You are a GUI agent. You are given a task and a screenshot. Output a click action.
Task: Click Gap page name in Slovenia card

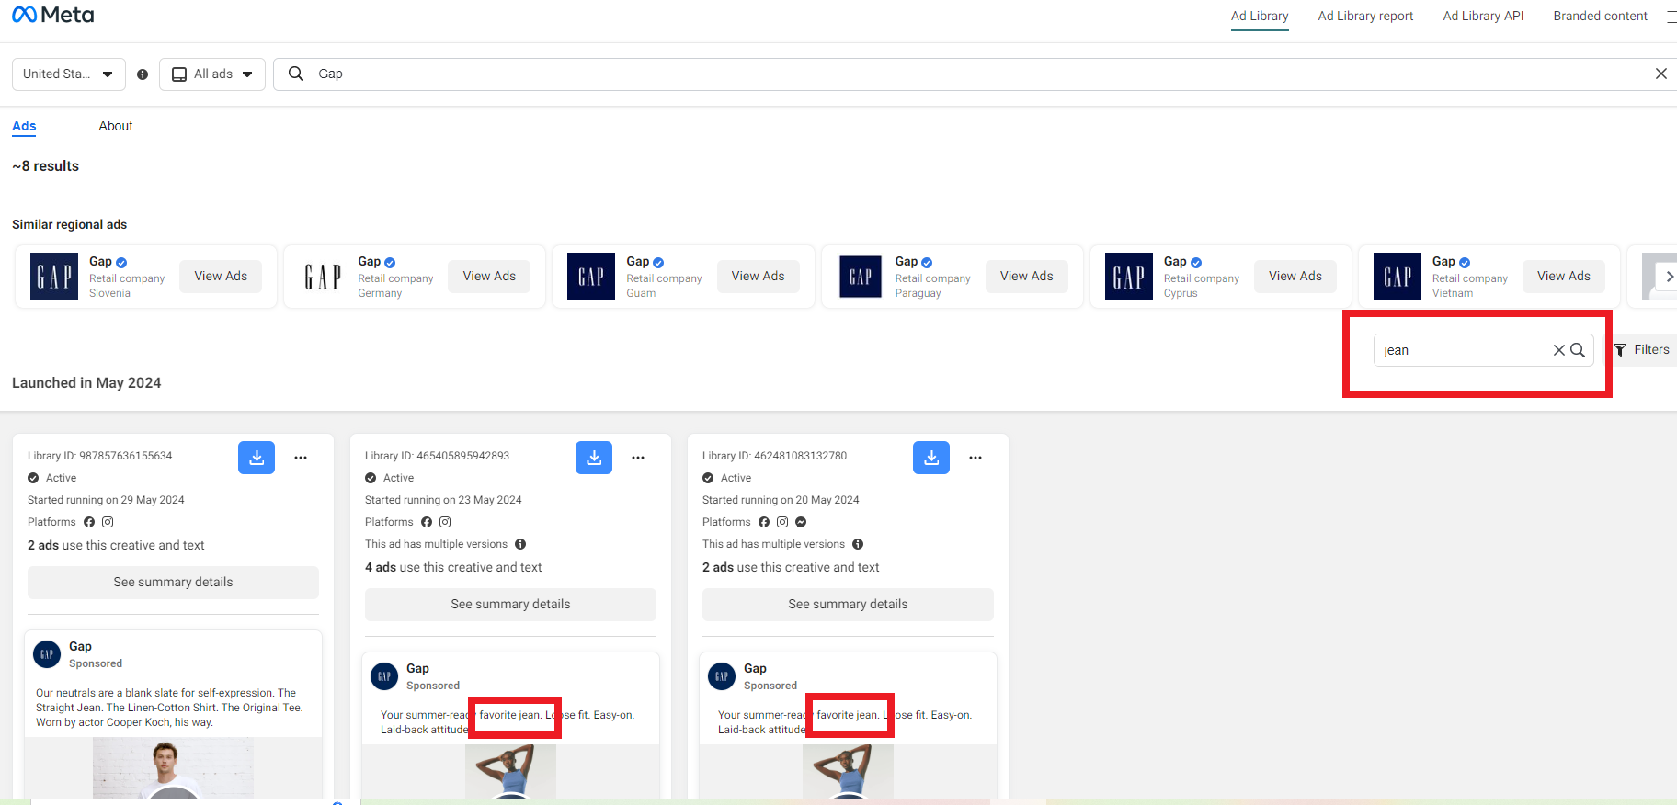[100, 262]
